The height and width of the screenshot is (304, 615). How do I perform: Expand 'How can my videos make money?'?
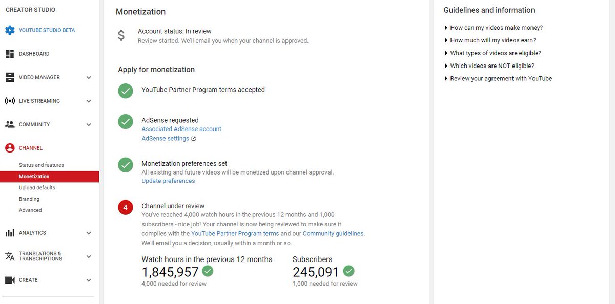point(494,28)
